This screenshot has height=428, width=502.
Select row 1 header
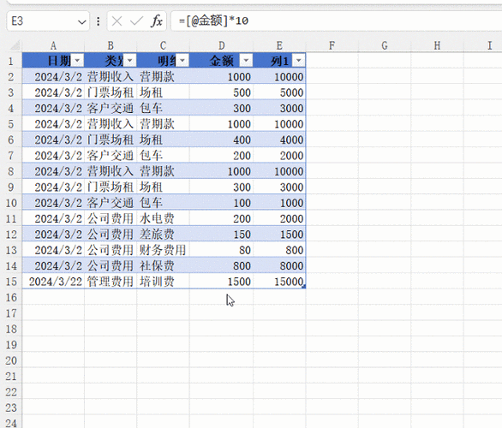11,61
